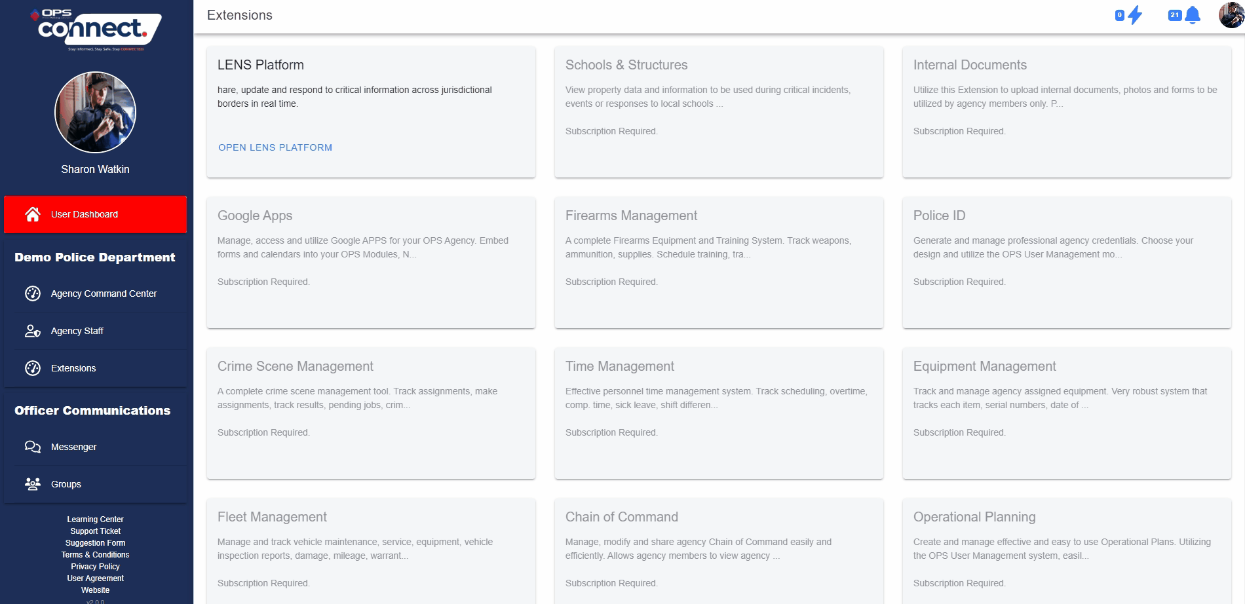Open the Learning Center link

pos(95,519)
